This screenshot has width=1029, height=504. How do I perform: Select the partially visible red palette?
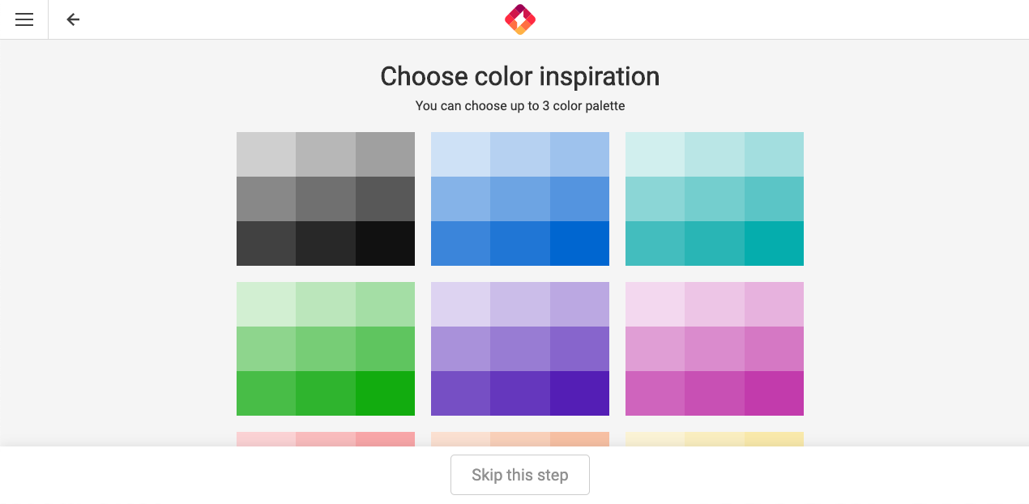(325, 439)
